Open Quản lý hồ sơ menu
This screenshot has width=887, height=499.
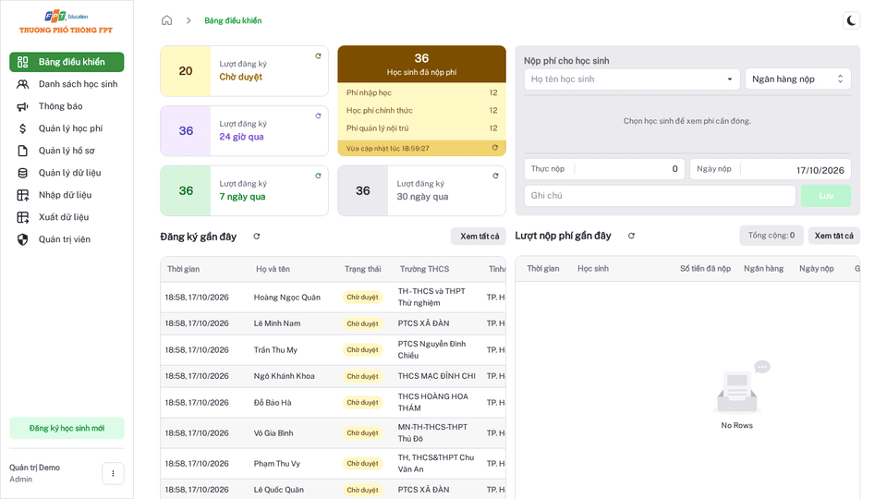pos(67,151)
